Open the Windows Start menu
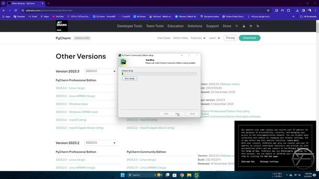This screenshot has height=179, width=319. tap(123, 175)
